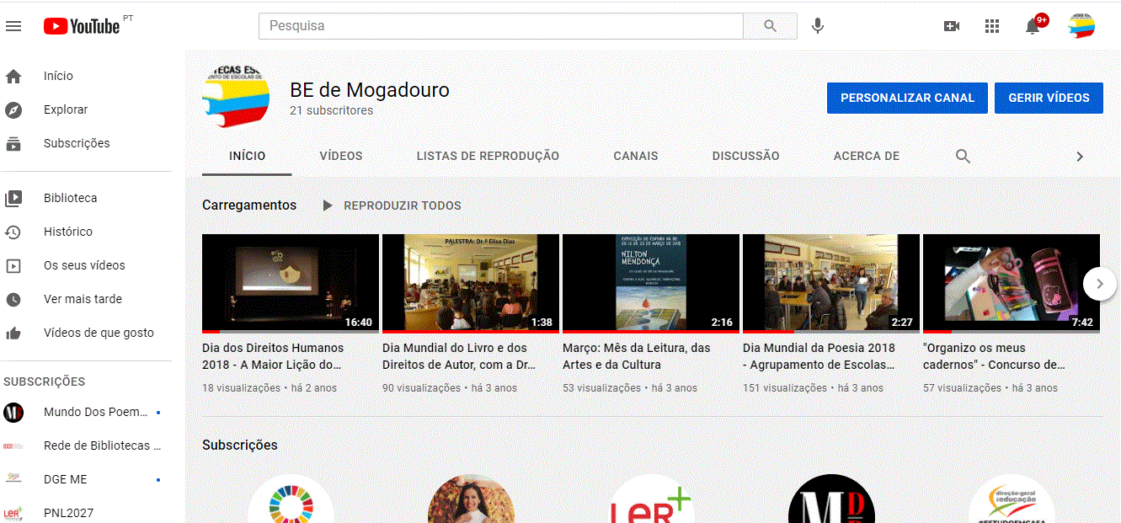Open the Carregamentos section link
Viewport: 1121px width, 523px height.
(249, 205)
